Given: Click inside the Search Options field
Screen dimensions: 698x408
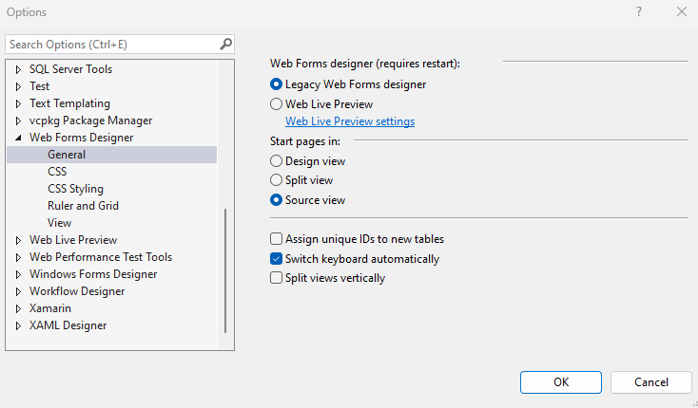Looking at the screenshot, I should [x=109, y=44].
